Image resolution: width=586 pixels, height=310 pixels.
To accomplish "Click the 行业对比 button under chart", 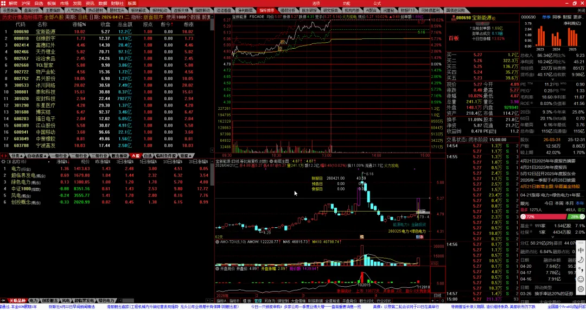I will pyautogui.click(x=384, y=301).
